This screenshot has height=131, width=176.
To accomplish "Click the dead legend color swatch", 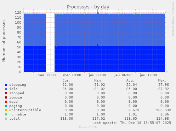I will coord(6,102).
